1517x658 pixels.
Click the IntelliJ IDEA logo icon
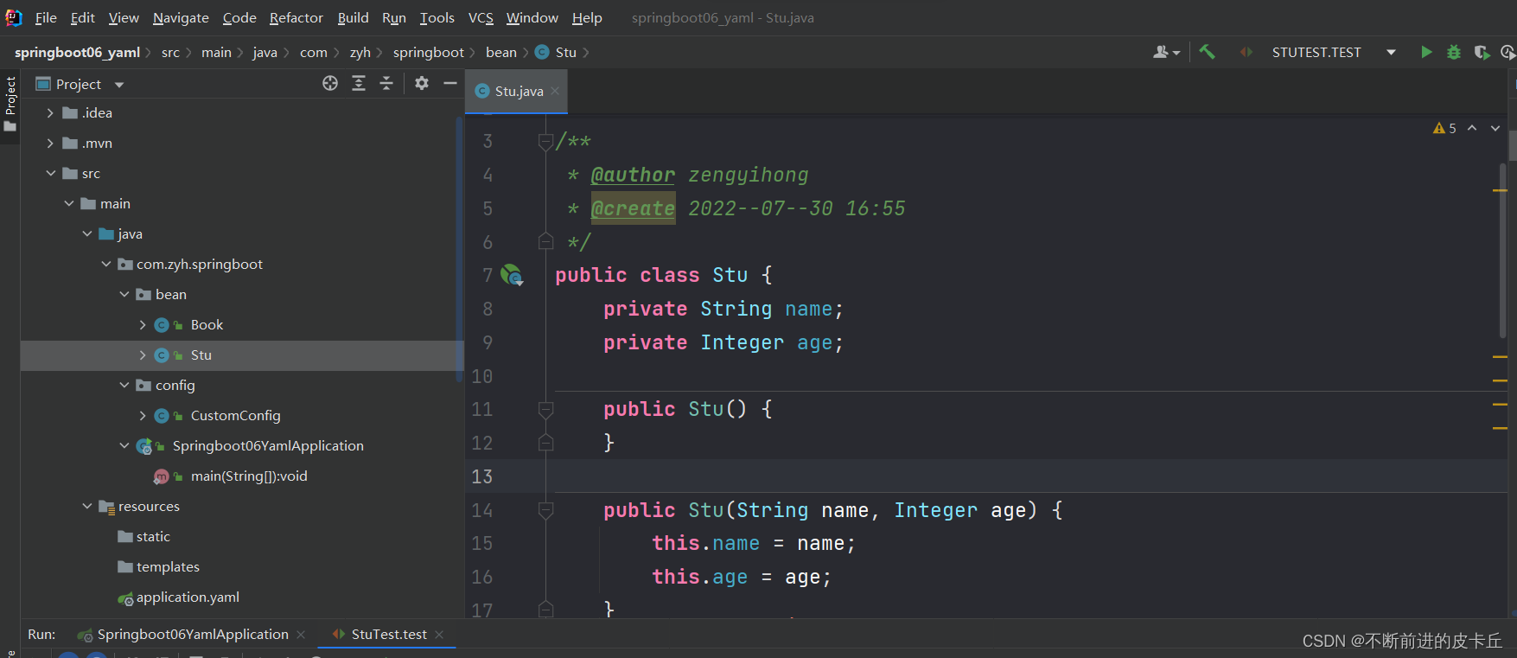point(14,17)
